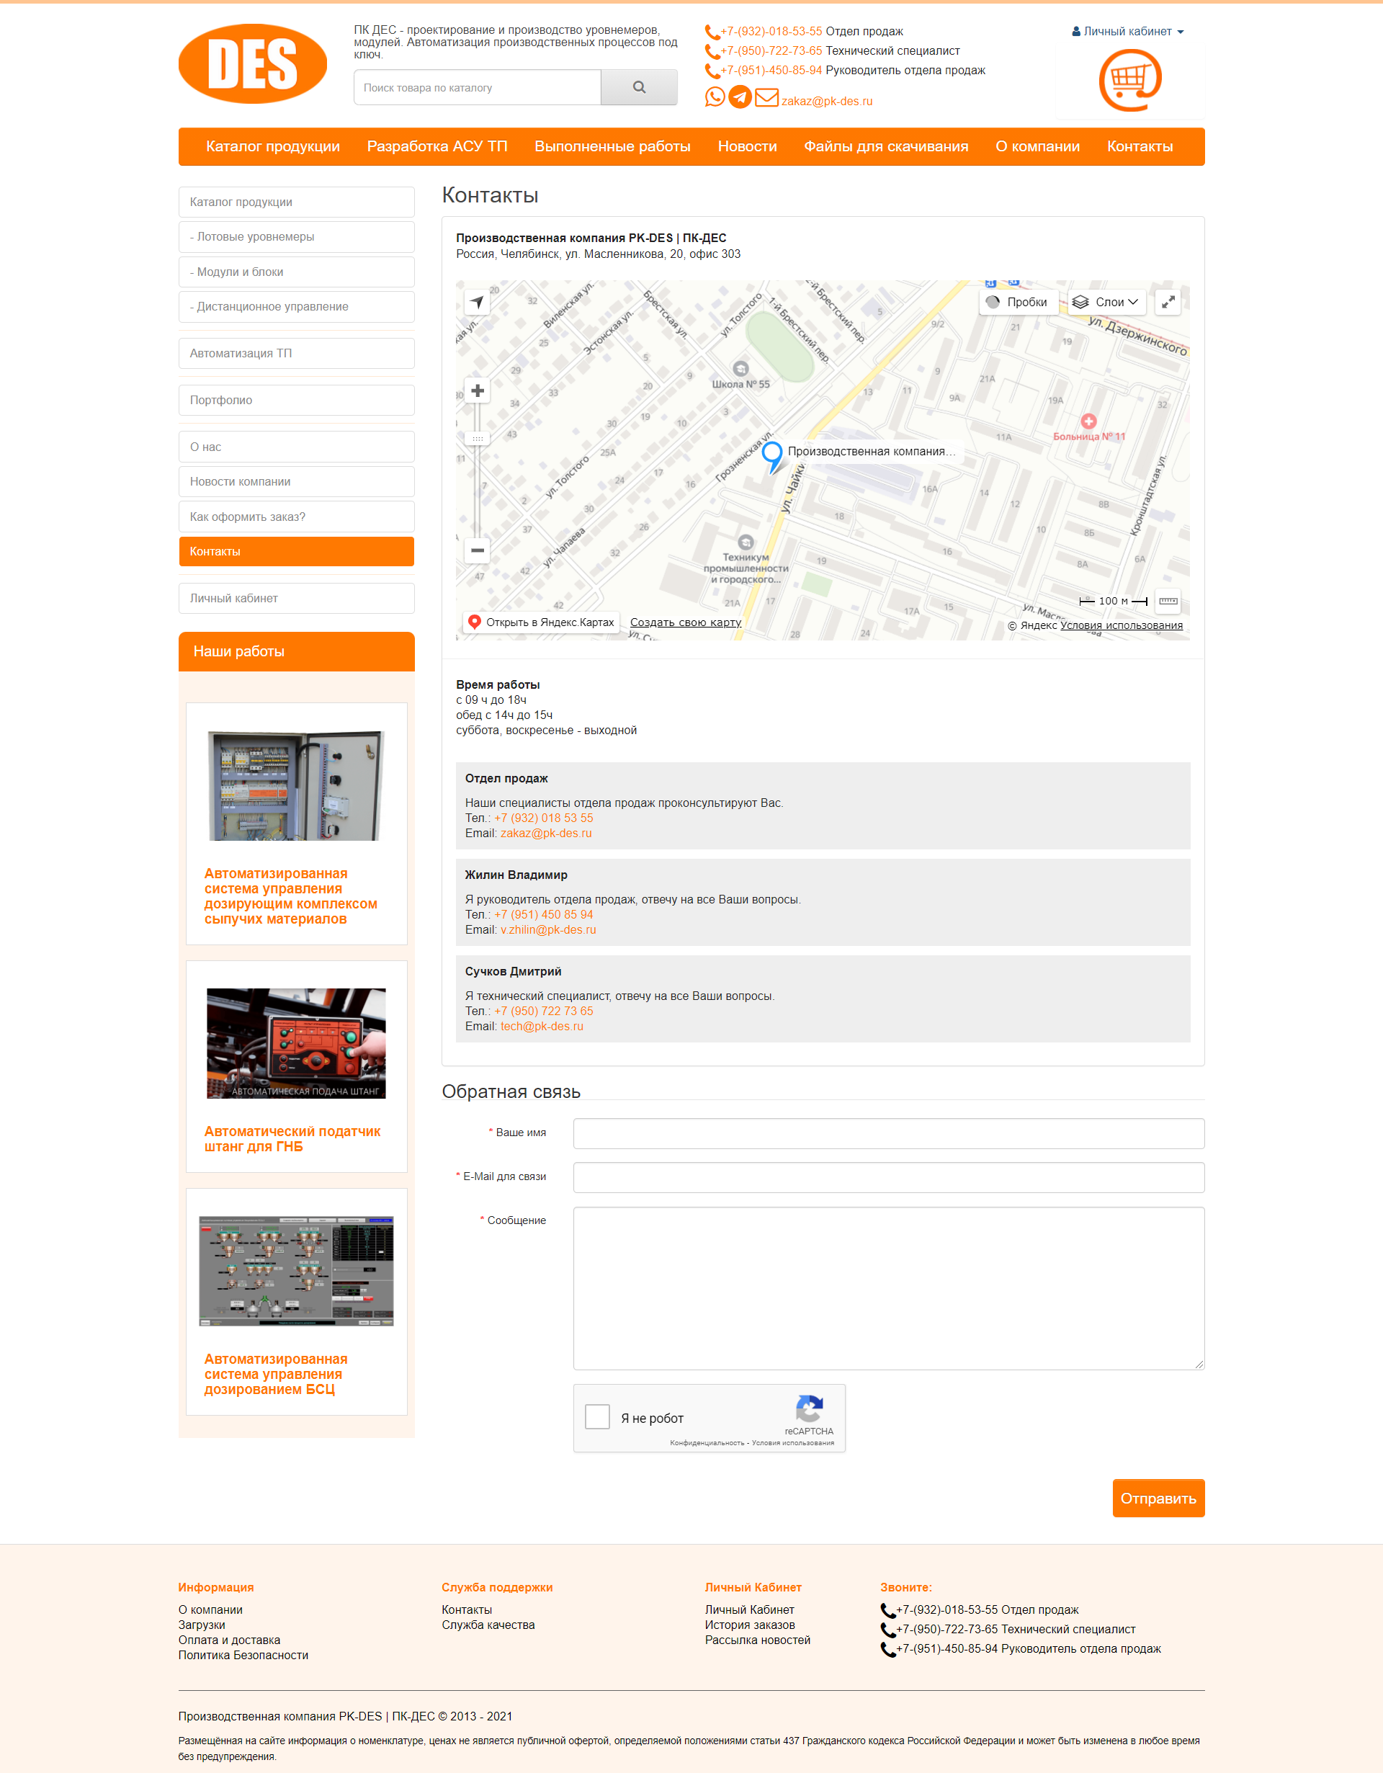The height and width of the screenshot is (1773, 1383).
Task: Open Разработка АСУ ТП menu item
Action: click(437, 147)
